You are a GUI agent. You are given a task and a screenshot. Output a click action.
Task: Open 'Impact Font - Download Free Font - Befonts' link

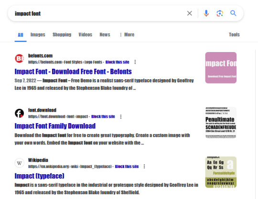(x=73, y=72)
